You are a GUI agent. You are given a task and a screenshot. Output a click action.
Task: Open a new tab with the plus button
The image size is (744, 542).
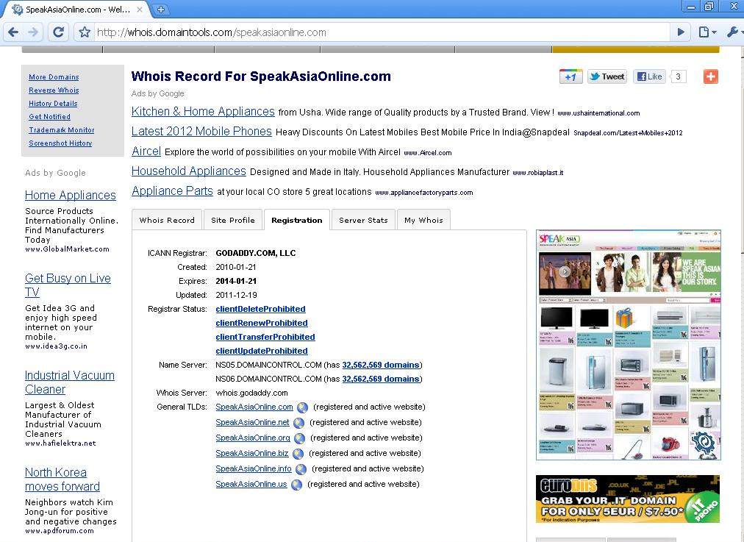[x=161, y=10]
